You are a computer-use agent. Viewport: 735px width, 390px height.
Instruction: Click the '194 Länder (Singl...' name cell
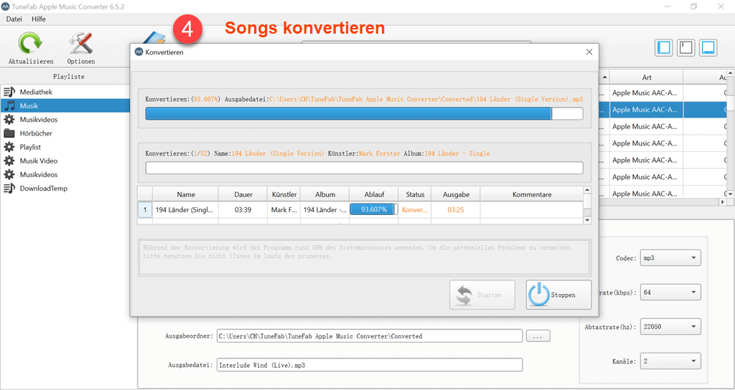click(186, 210)
